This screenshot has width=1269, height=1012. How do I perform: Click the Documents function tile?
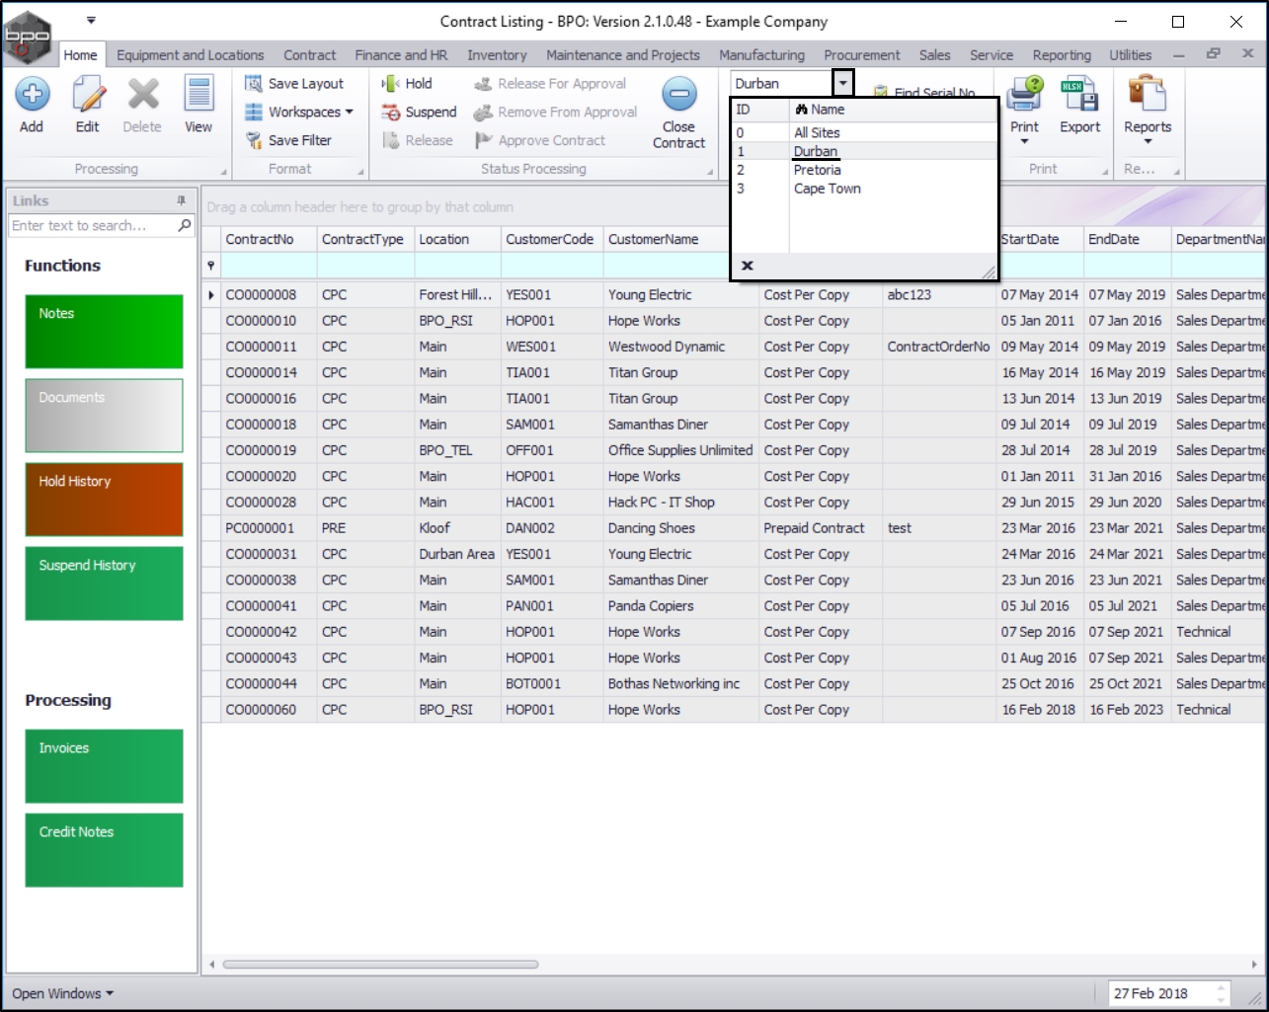coord(104,416)
